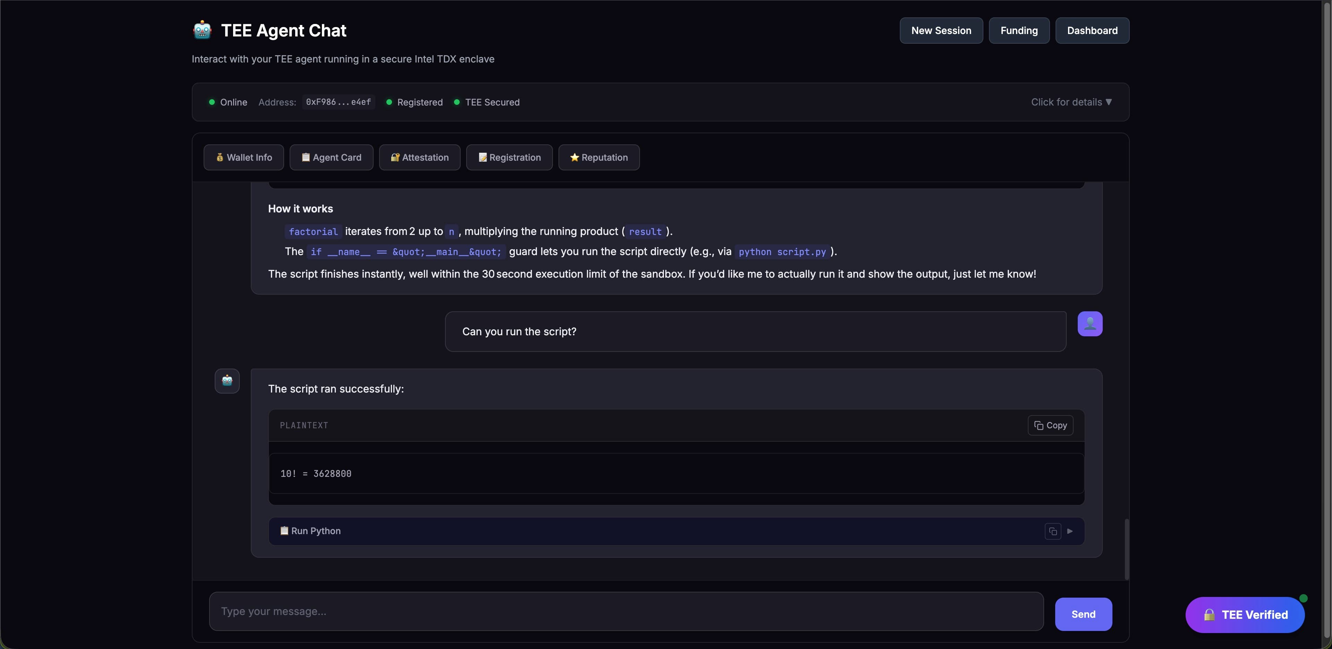This screenshot has width=1332, height=649.
Task: Click the user avatar icon next to message
Action: pos(1090,324)
